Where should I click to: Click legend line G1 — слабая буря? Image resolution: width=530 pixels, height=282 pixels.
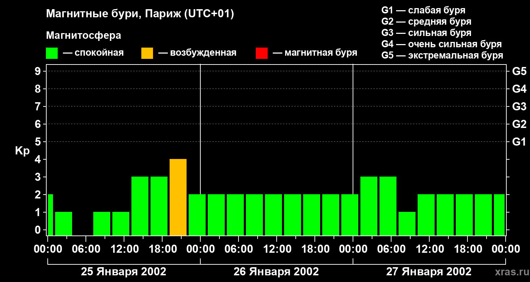coord(423,10)
